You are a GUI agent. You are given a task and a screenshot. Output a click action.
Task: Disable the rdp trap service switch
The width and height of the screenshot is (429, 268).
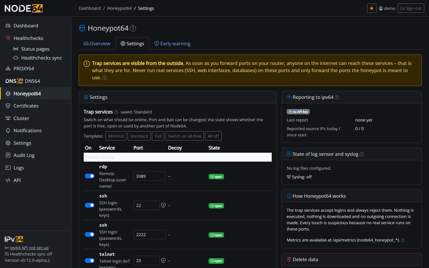90,176
